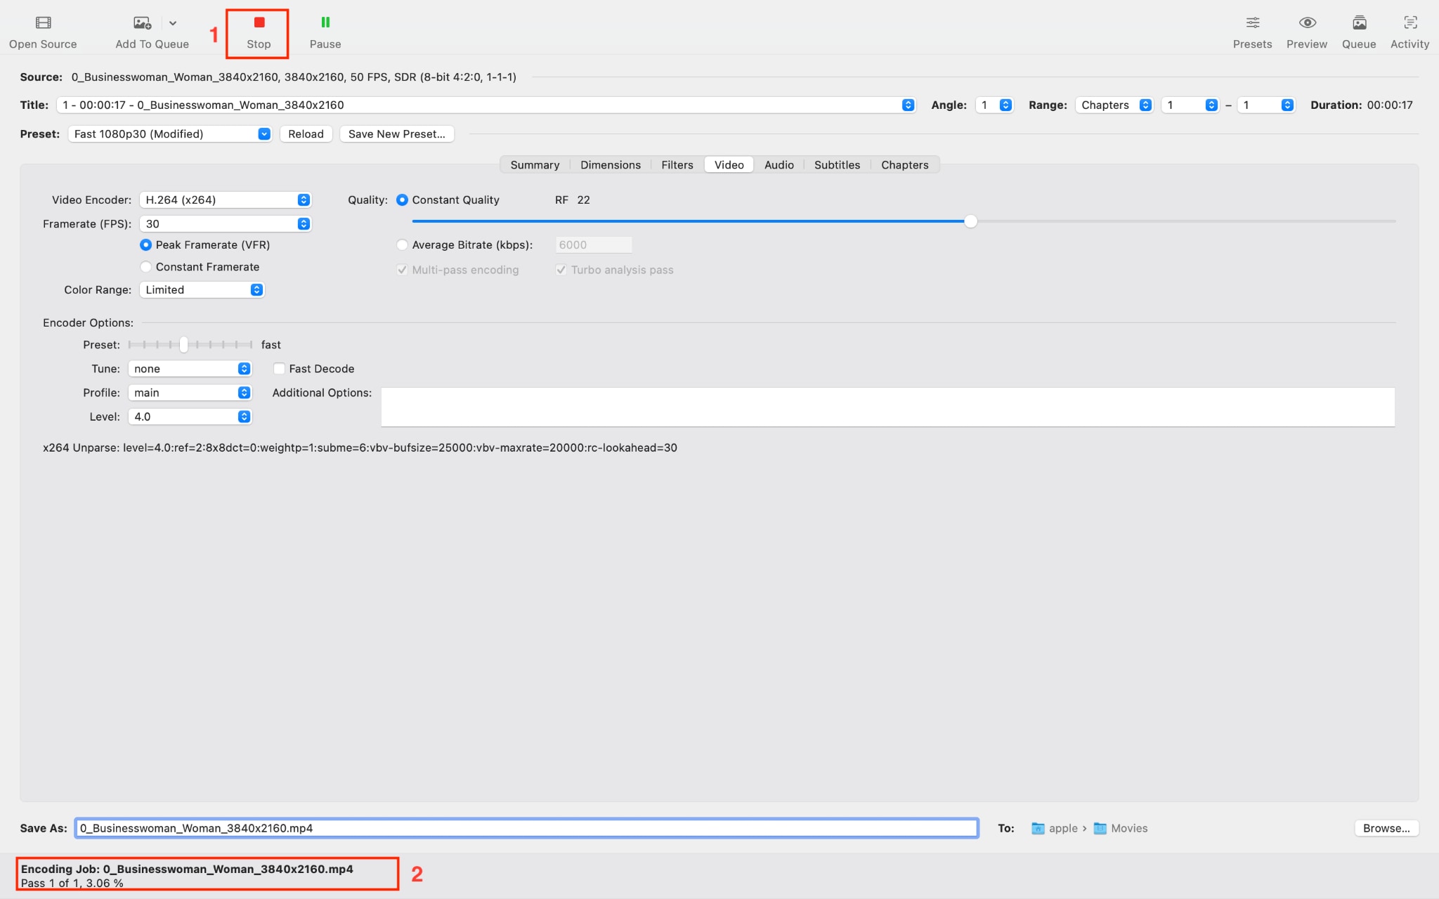Viewport: 1439px width, 899px height.
Task: Pause the current encoding job
Action: (325, 30)
